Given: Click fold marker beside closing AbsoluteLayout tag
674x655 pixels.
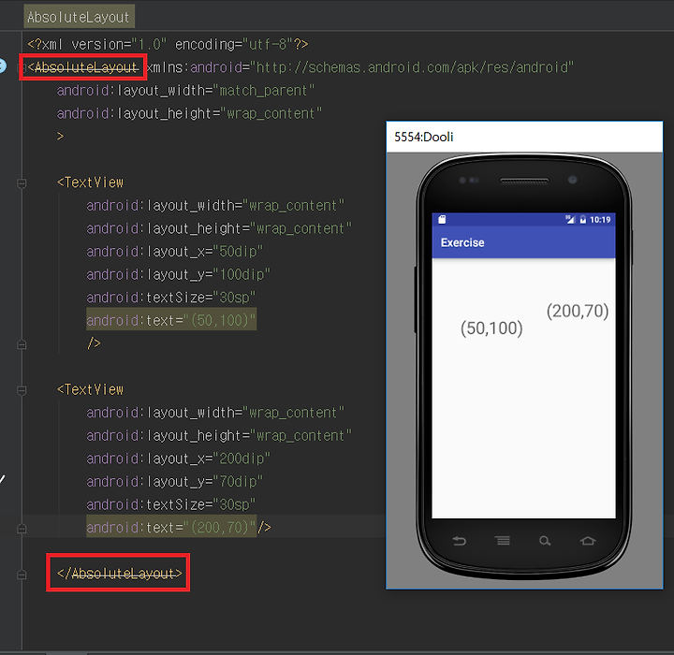Looking at the screenshot, I should 22,575.
